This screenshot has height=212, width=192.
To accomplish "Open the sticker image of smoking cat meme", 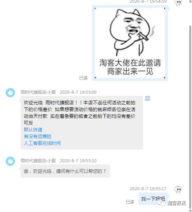I will [x=130, y=43].
